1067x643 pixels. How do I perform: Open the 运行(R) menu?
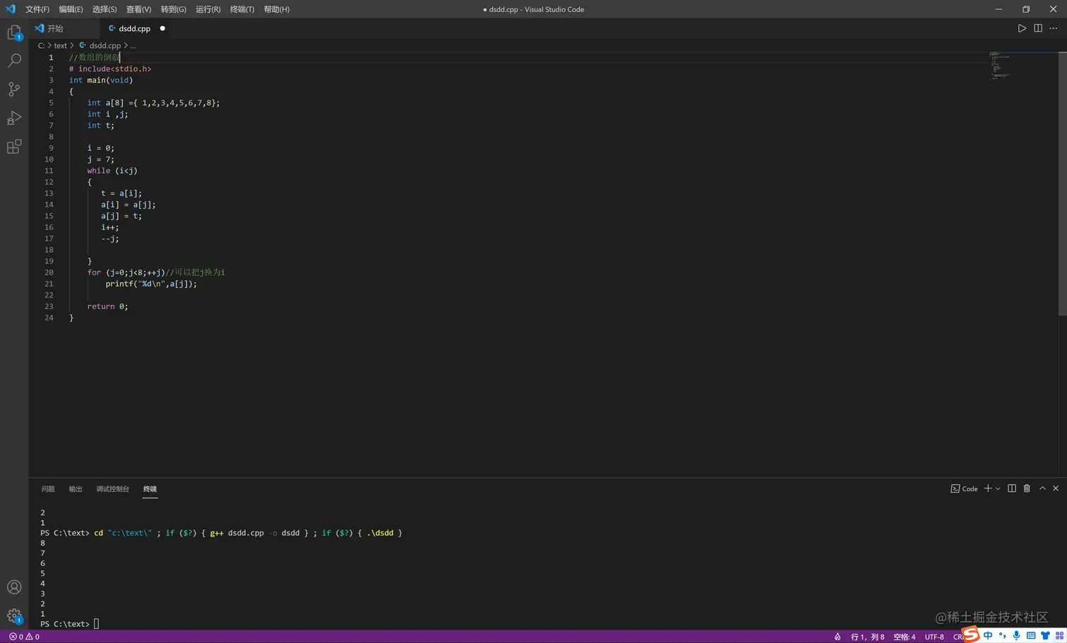click(x=207, y=9)
